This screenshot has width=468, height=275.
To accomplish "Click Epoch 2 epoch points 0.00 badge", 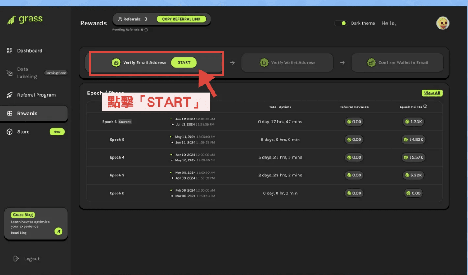I will tap(414, 193).
